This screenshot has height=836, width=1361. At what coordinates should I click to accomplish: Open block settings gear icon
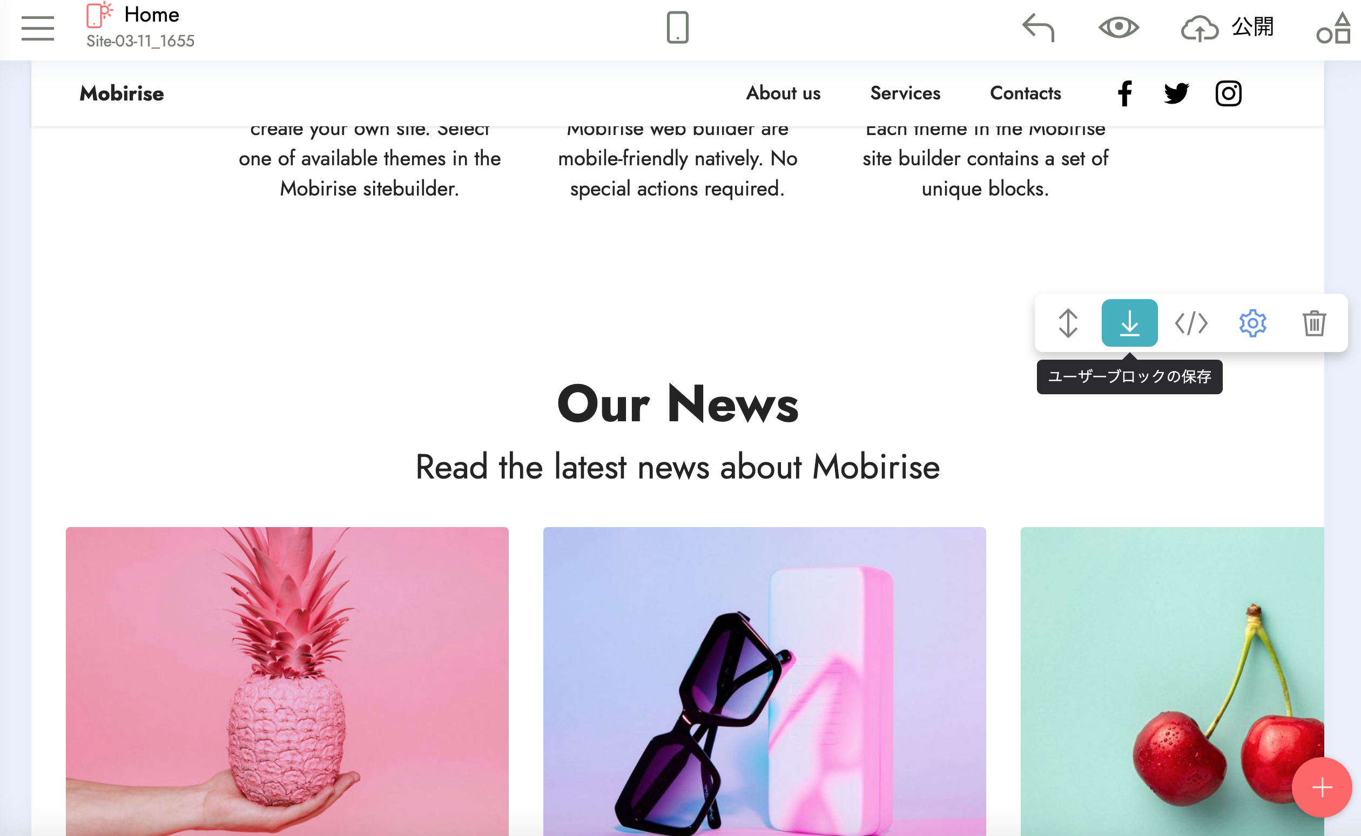click(x=1252, y=323)
